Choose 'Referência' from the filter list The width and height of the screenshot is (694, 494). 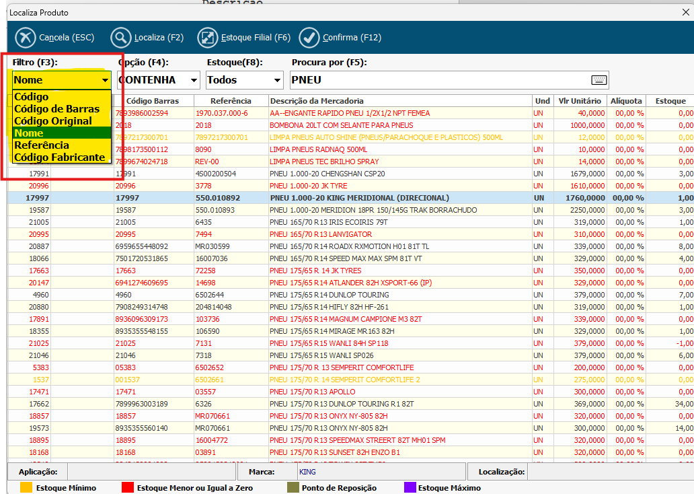pos(42,145)
